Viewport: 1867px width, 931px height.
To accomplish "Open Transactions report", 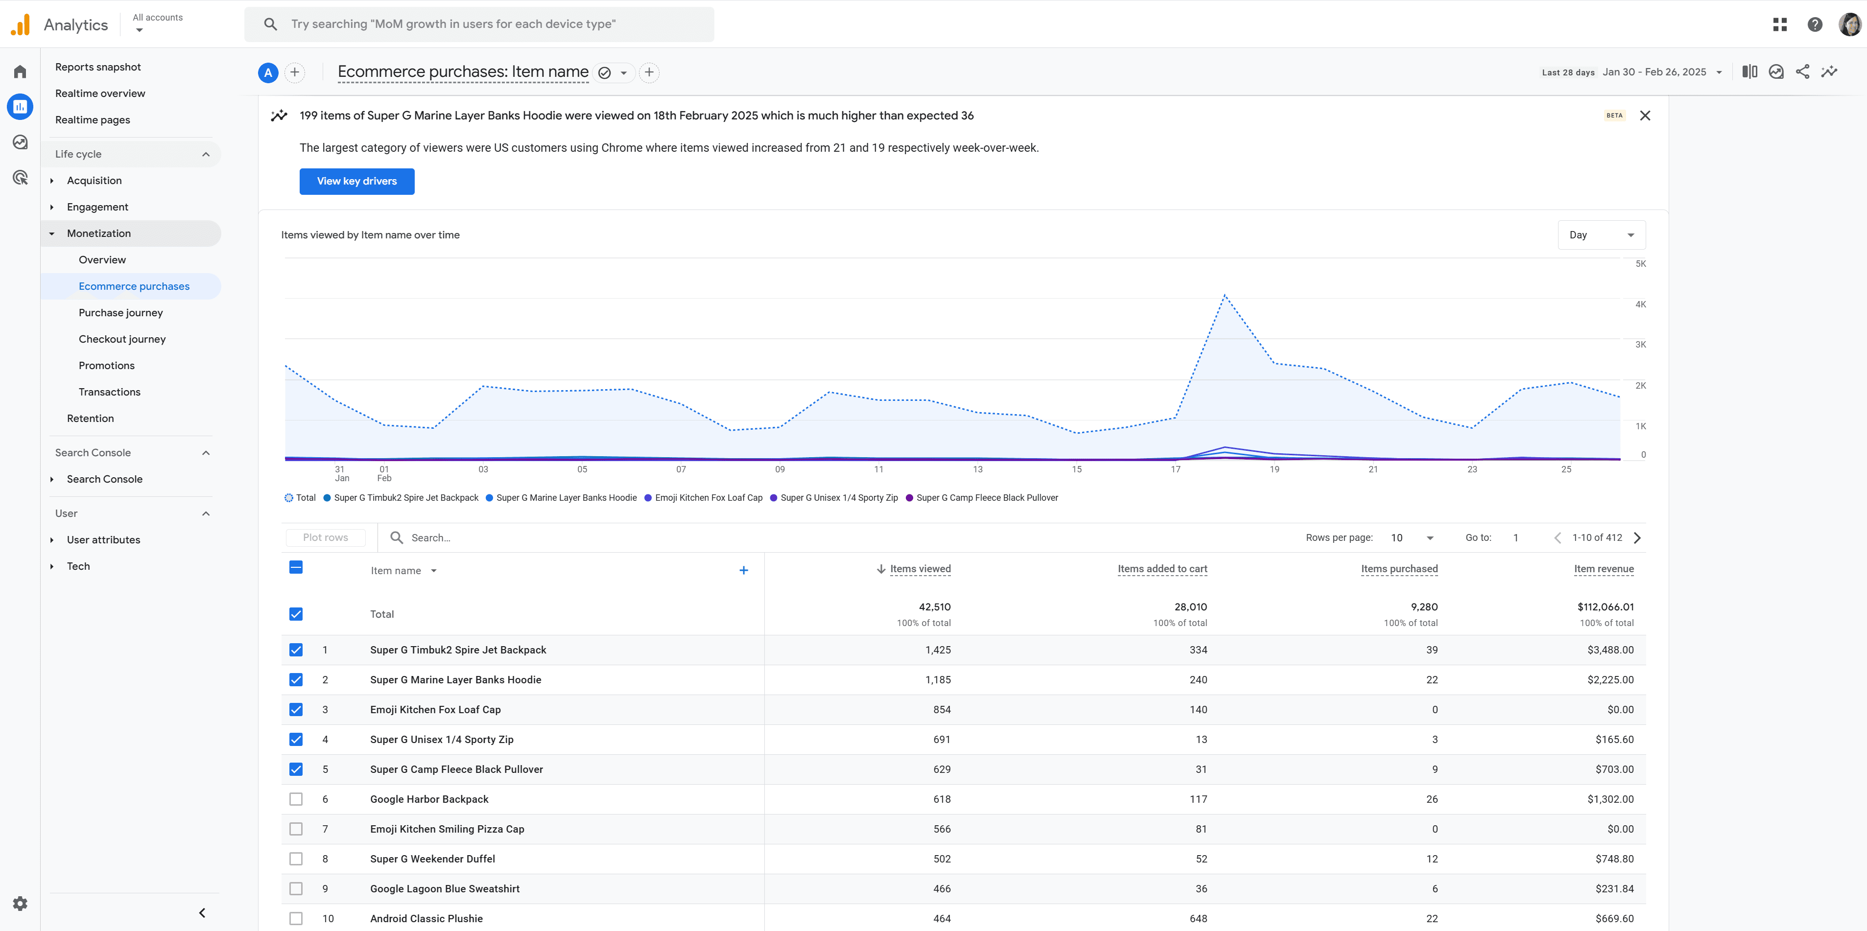I will (x=110, y=392).
